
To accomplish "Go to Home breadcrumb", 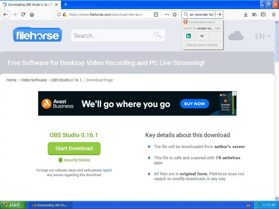I will click(x=11, y=80).
